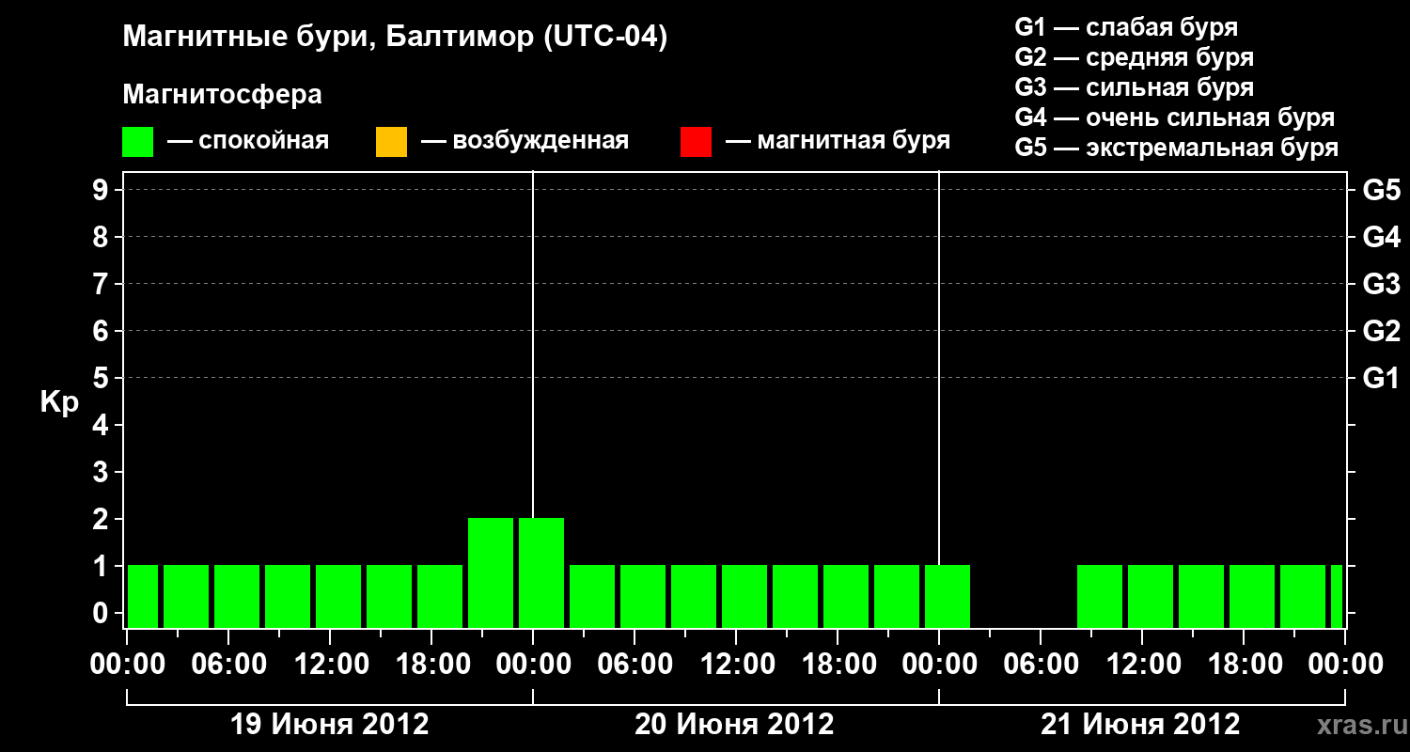Screen dimensions: 1410x752
Task: Click 'G5 — экстремальная буря' legend line
Action: 1177,148
